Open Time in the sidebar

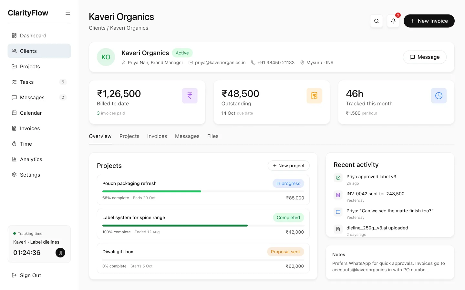[x=39, y=144]
